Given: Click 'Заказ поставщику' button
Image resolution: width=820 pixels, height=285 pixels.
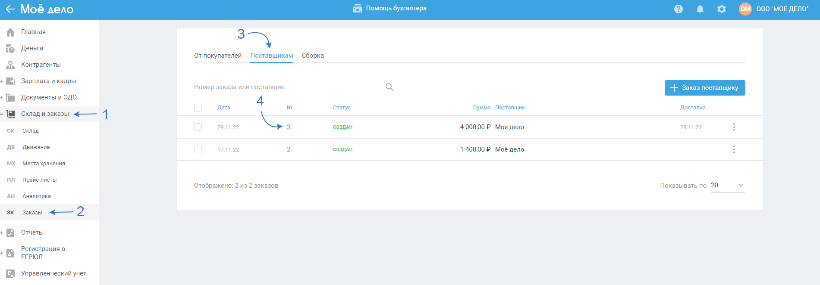Looking at the screenshot, I should 705,88.
